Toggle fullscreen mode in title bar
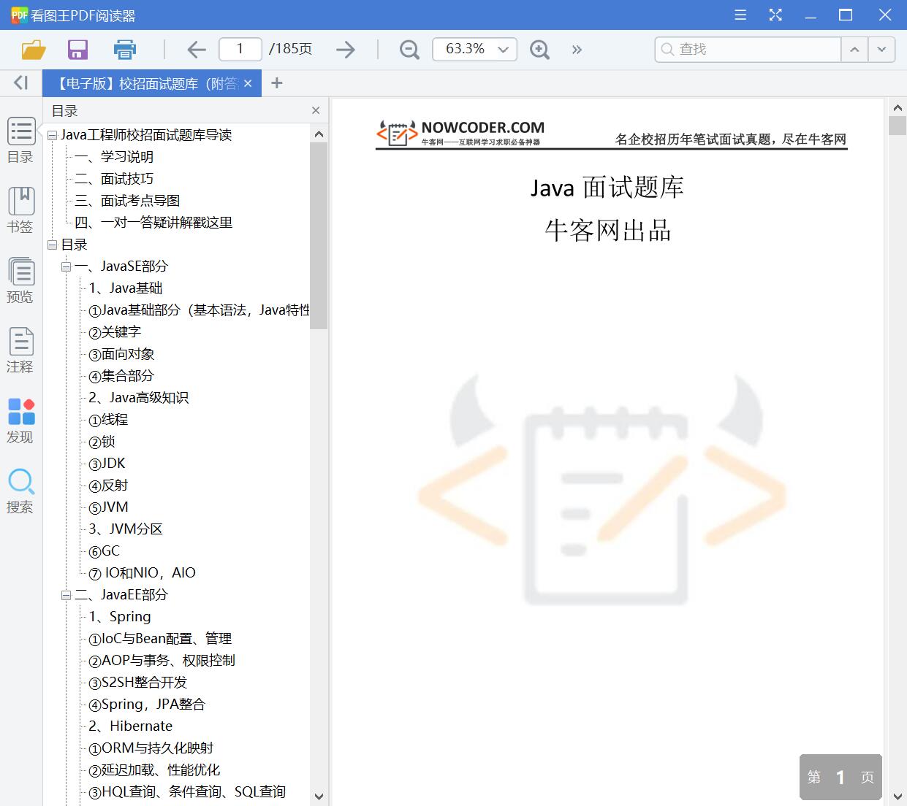Viewport: 907px width, 806px height. click(x=775, y=15)
